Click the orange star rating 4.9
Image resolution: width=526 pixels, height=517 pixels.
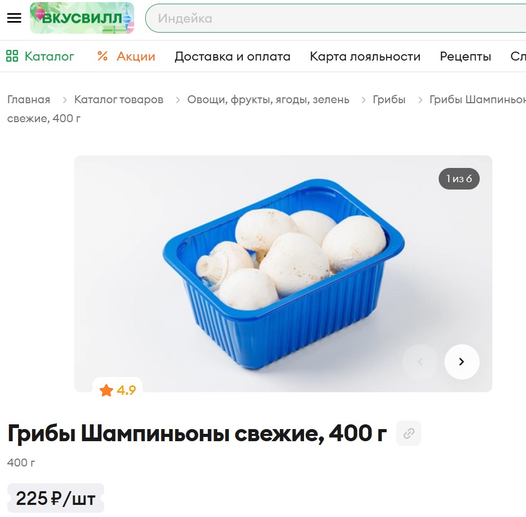(117, 390)
